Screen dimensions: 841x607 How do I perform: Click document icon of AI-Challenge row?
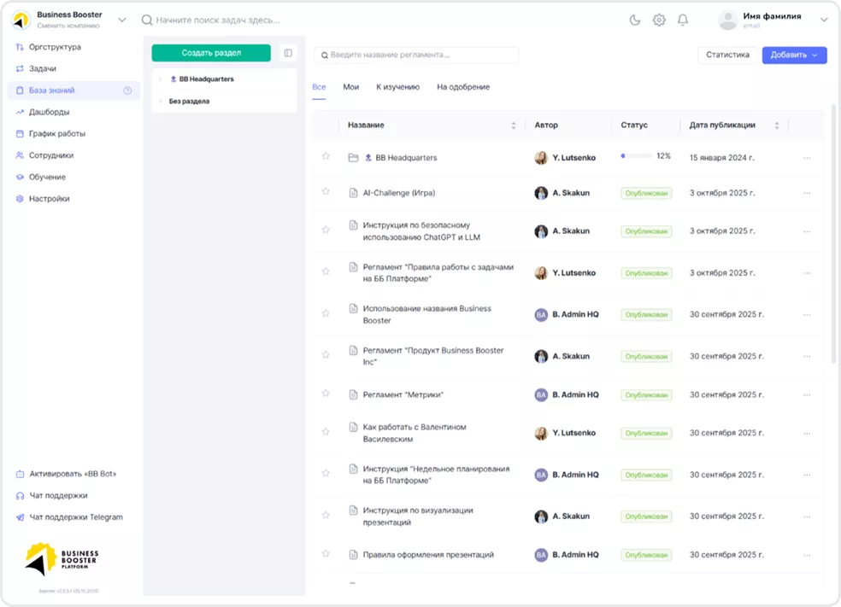coord(353,193)
